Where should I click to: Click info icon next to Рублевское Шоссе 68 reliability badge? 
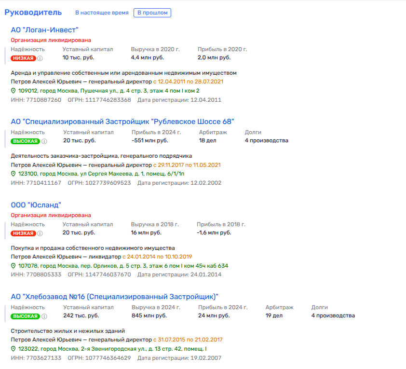pos(44,141)
